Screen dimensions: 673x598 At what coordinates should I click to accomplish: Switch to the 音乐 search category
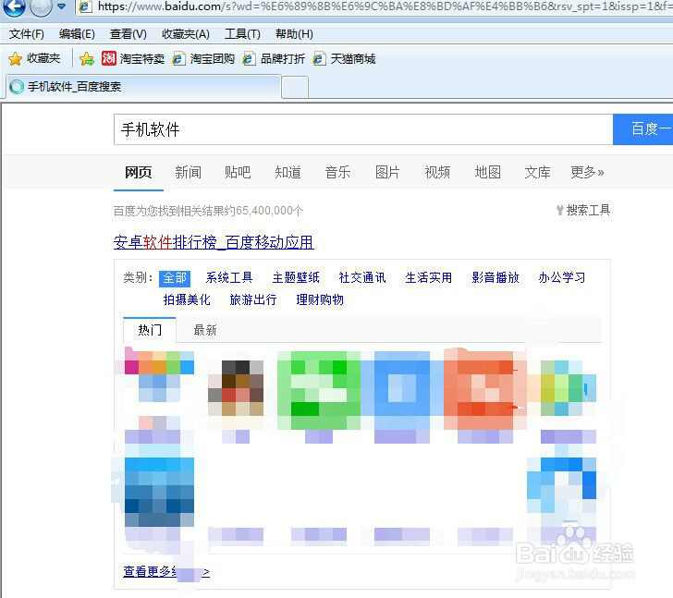[337, 173]
